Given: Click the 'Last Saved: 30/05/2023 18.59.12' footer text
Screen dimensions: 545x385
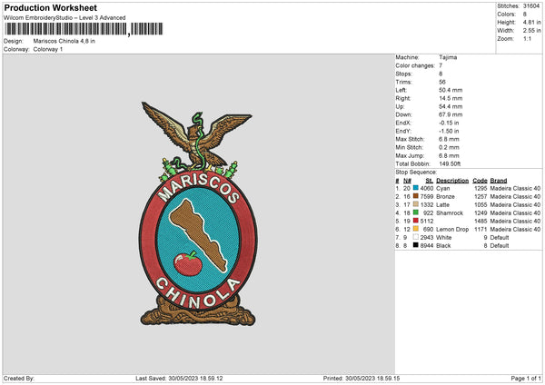Looking at the screenshot, I should pyautogui.click(x=179, y=378).
